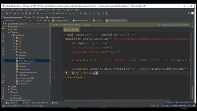Click the intention lightbulb in the editor gutter
197x111 pixels.
[x=66, y=72]
